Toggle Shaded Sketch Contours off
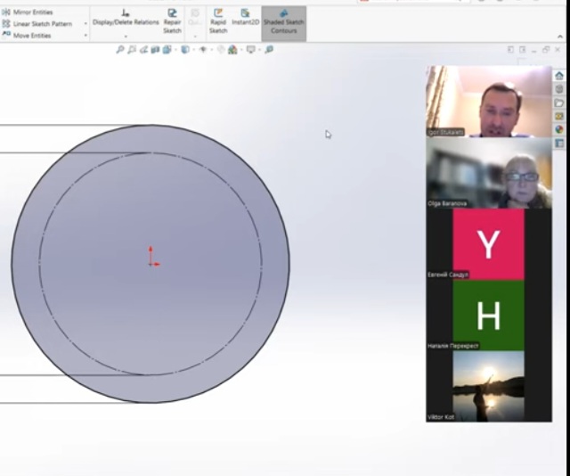The height and width of the screenshot is (476, 570). tap(283, 21)
